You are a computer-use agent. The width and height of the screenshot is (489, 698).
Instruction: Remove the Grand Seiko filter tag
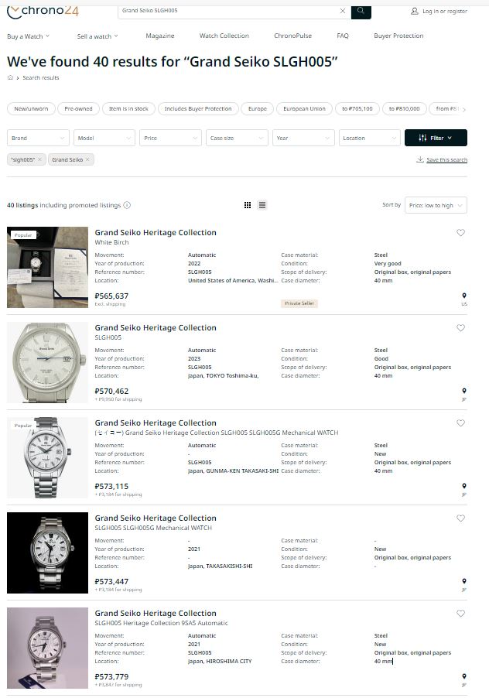87,159
